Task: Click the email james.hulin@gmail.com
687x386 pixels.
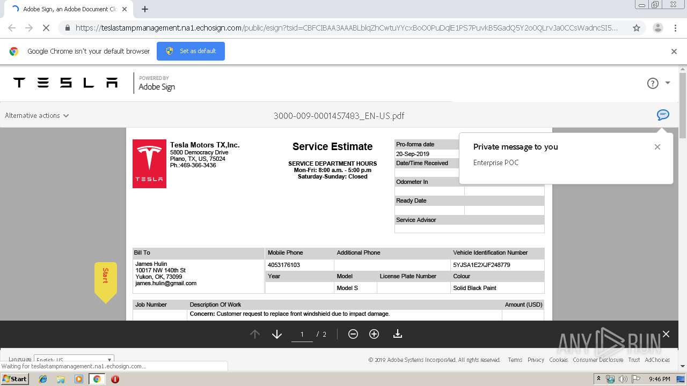Action: coord(166,283)
